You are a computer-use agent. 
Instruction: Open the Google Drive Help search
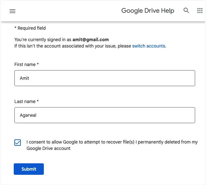(x=186, y=11)
